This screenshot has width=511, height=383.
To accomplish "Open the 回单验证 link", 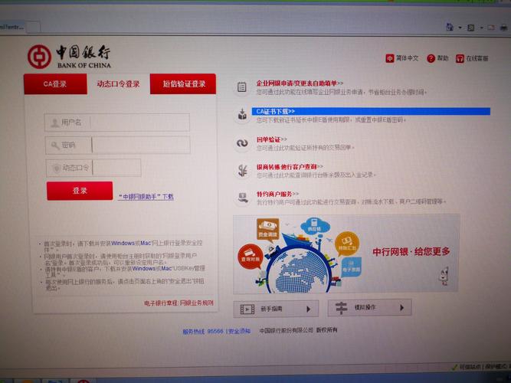I will (x=272, y=139).
